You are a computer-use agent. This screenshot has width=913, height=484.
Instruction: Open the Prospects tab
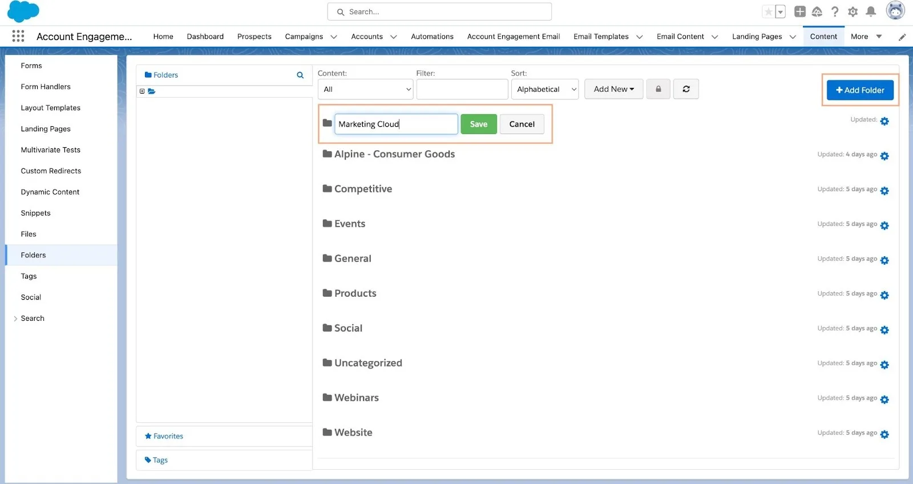click(x=254, y=37)
